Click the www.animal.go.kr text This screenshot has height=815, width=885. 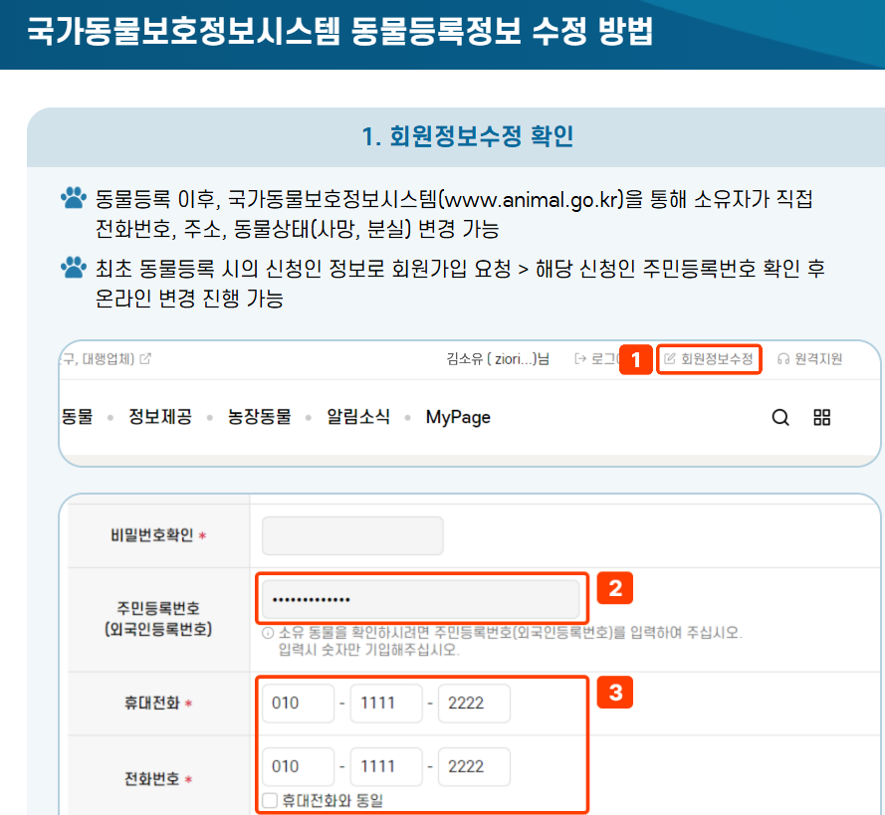click(532, 200)
